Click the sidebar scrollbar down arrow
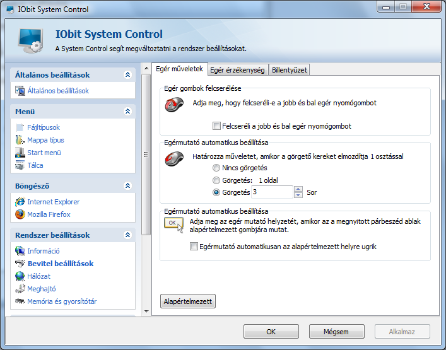 146,312
